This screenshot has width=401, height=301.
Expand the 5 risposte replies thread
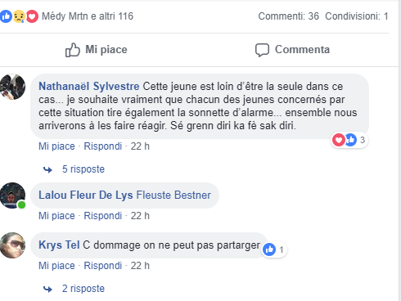pos(83,169)
